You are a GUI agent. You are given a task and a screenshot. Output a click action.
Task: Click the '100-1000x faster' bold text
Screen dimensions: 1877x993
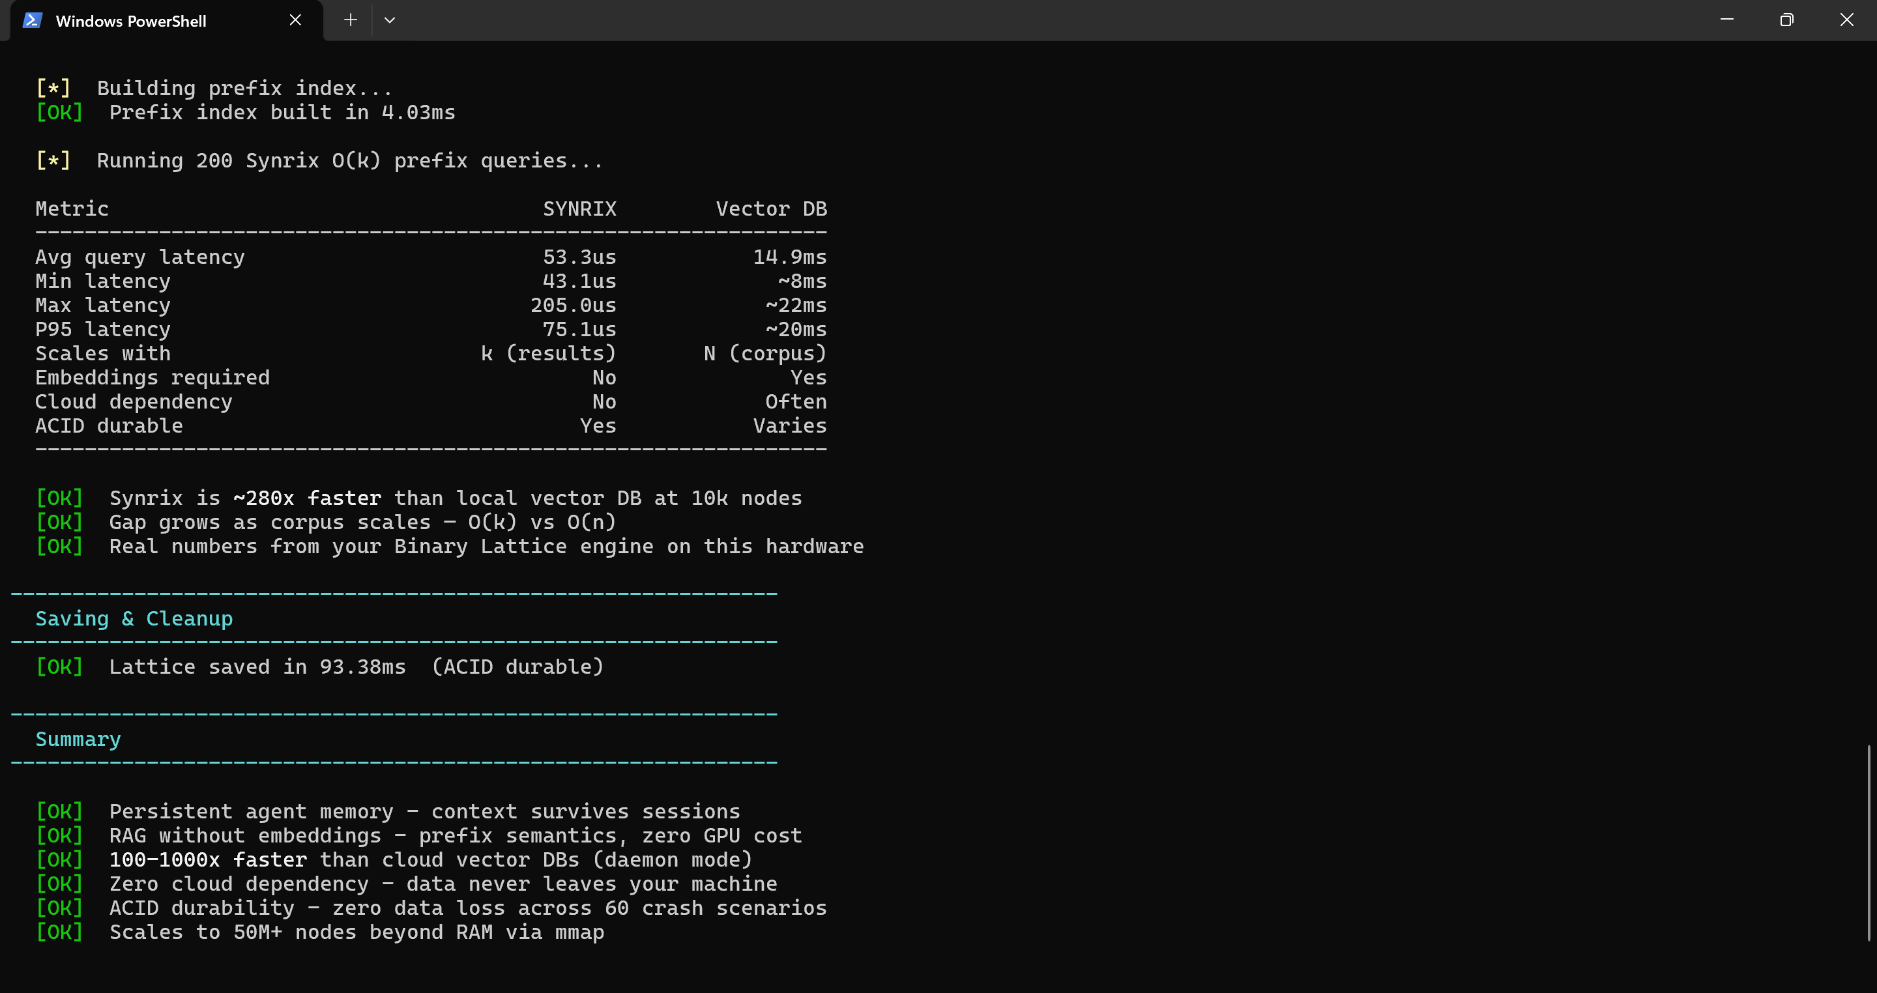208,859
